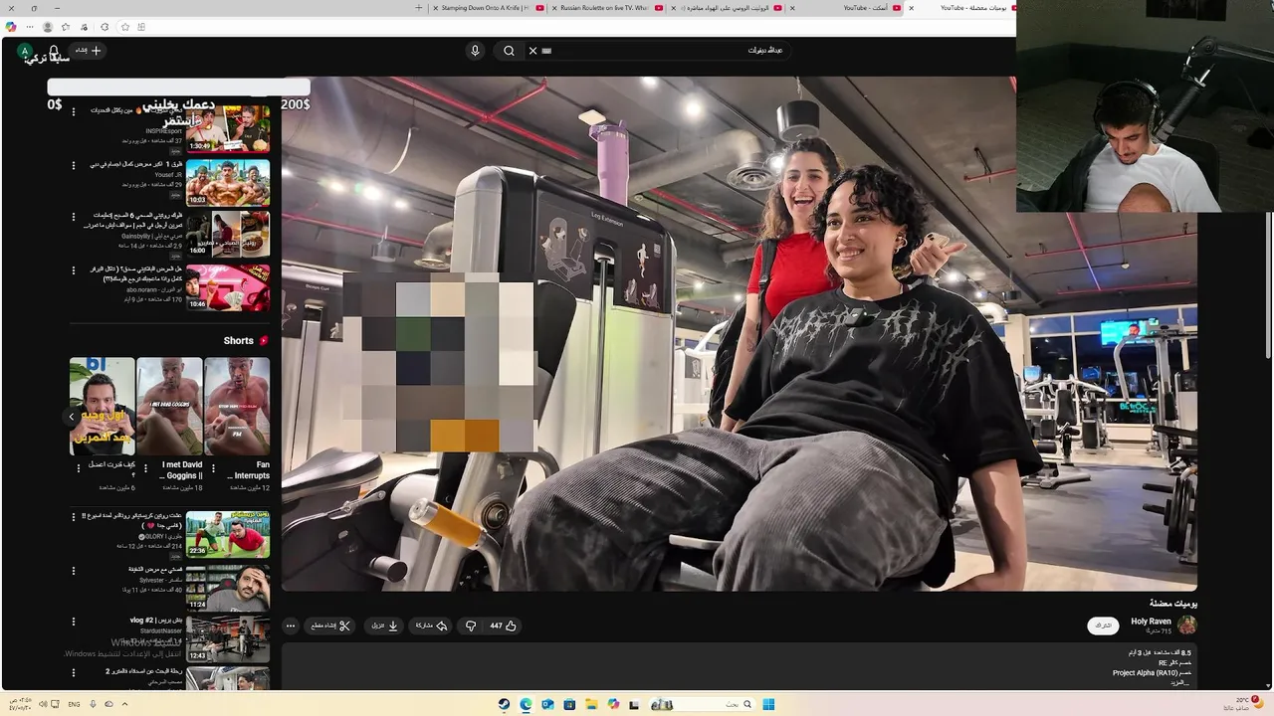Open options menu for the INSPIREsport video
The width and height of the screenshot is (1274, 716).
[x=73, y=111]
